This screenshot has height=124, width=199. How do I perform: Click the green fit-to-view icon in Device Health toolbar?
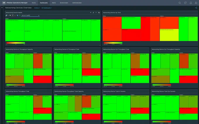(20, 15)
